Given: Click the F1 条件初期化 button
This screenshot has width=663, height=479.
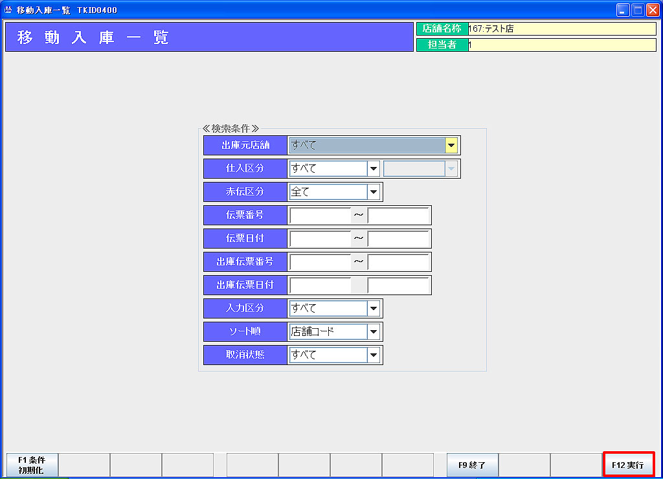Looking at the screenshot, I should click(32, 465).
